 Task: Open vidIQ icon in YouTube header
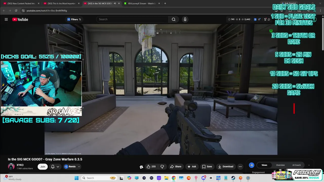[x=255, y=19]
